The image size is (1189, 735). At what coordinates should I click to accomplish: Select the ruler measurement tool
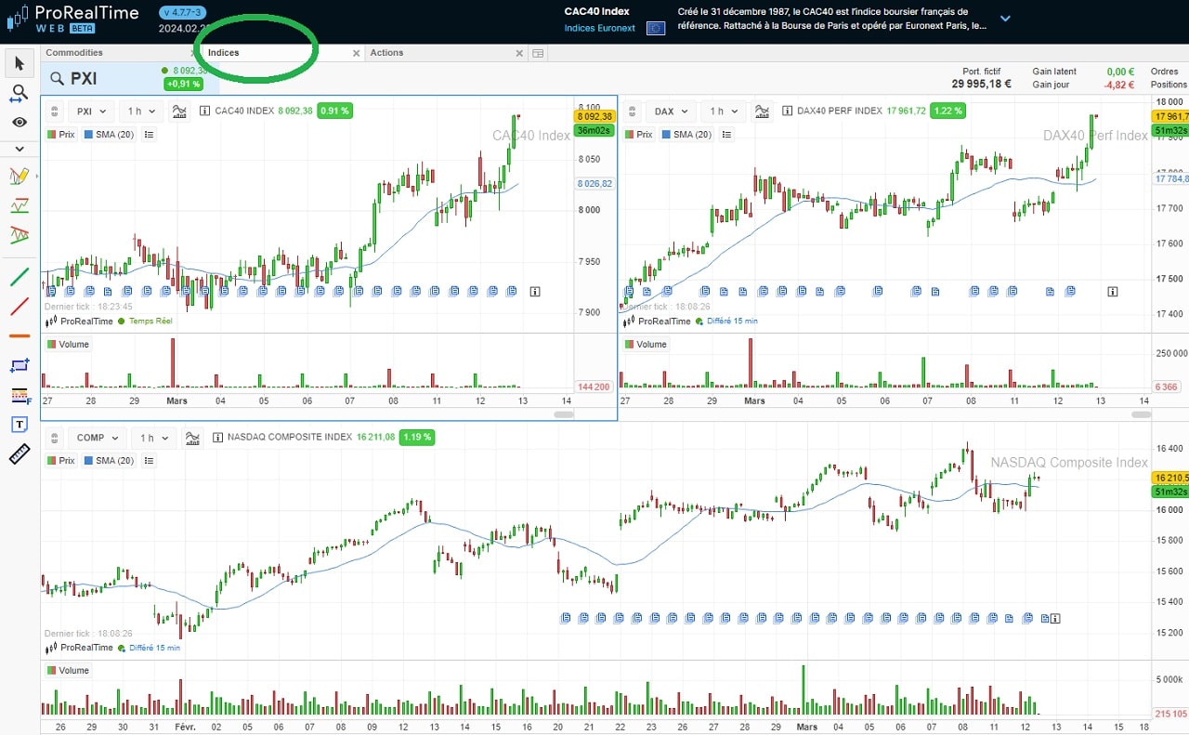(x=20, y=454)
